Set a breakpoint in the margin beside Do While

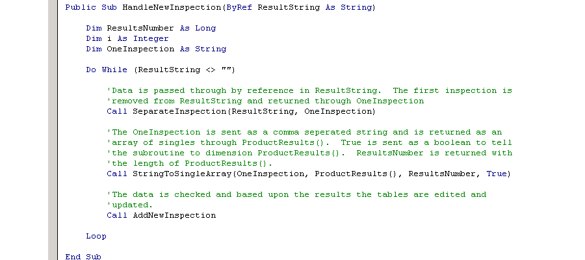click(x=53, y=70)
